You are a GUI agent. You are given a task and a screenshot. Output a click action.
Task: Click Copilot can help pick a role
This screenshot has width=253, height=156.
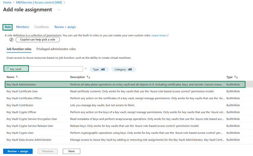tap(38, 40)
